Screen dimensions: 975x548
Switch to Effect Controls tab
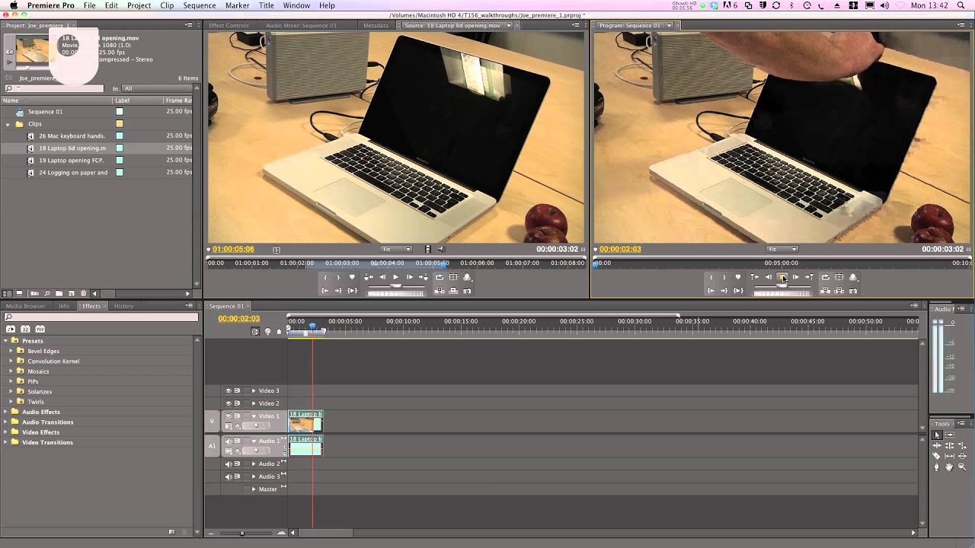[x=229, y=25]
